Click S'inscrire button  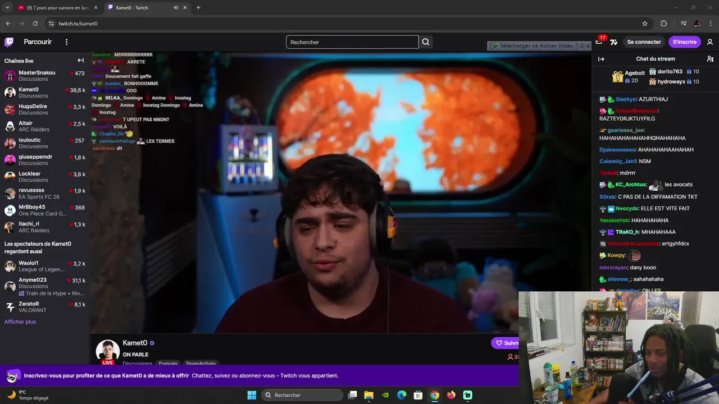[684, 42]
